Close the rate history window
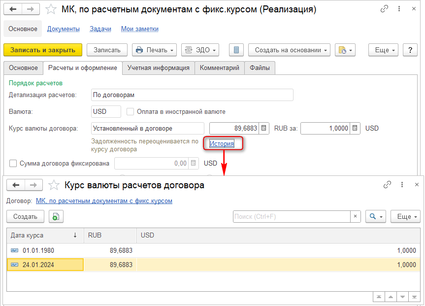This screenshot has height=306, width=425. (417, 185)
